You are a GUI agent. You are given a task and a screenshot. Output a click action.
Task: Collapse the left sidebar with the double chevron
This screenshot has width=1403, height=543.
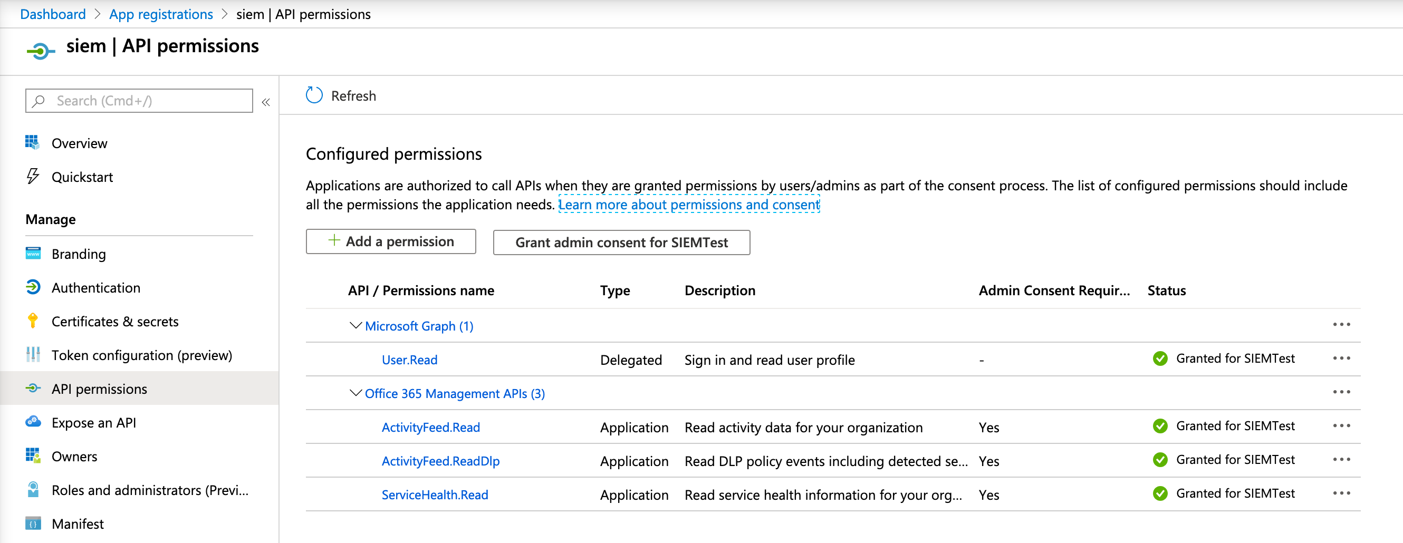point(266,101)
